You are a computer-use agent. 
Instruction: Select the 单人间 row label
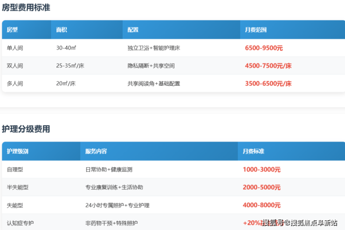15,48
